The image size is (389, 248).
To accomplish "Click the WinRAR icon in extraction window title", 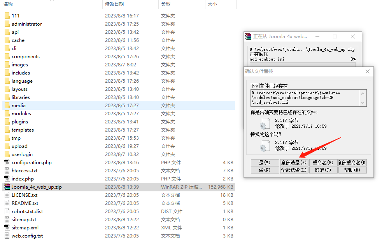I will tap(248, 36).
